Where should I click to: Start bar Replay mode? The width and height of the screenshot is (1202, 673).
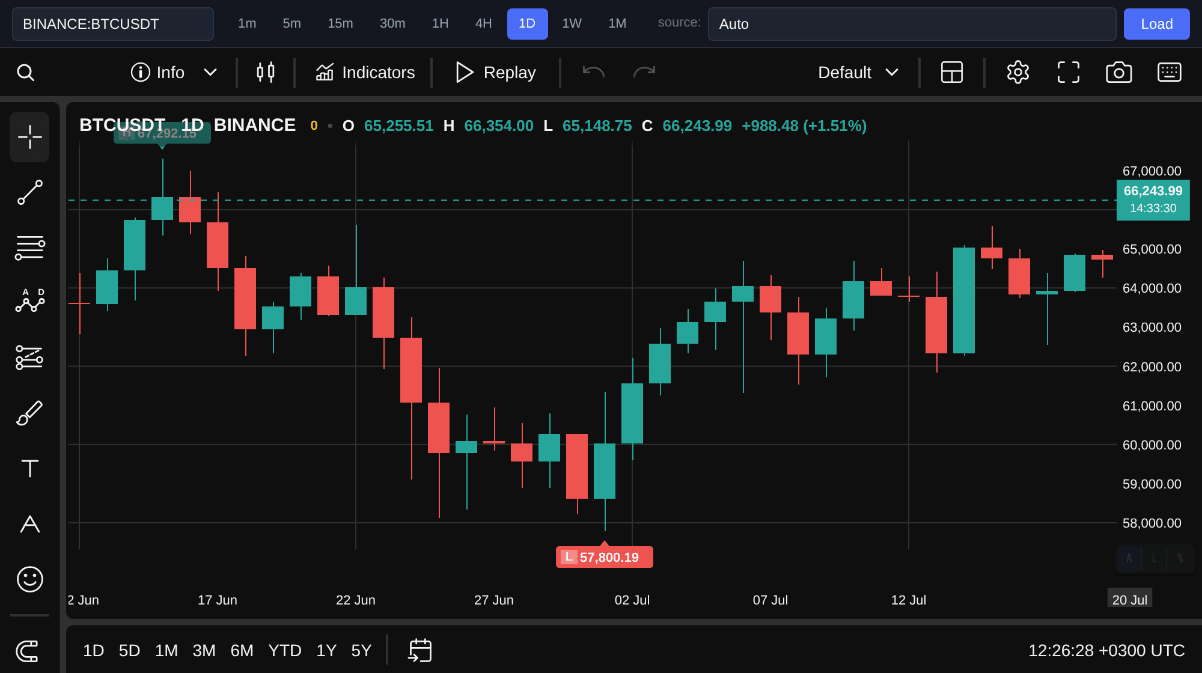[495, 73]
